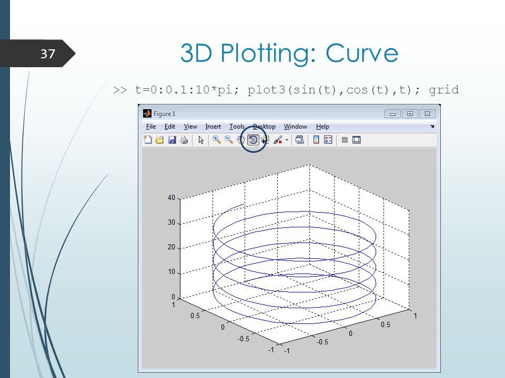This screenshot has height=378, width=505.
Task: Open a file with the folder icon
Action: coord(160,140)
